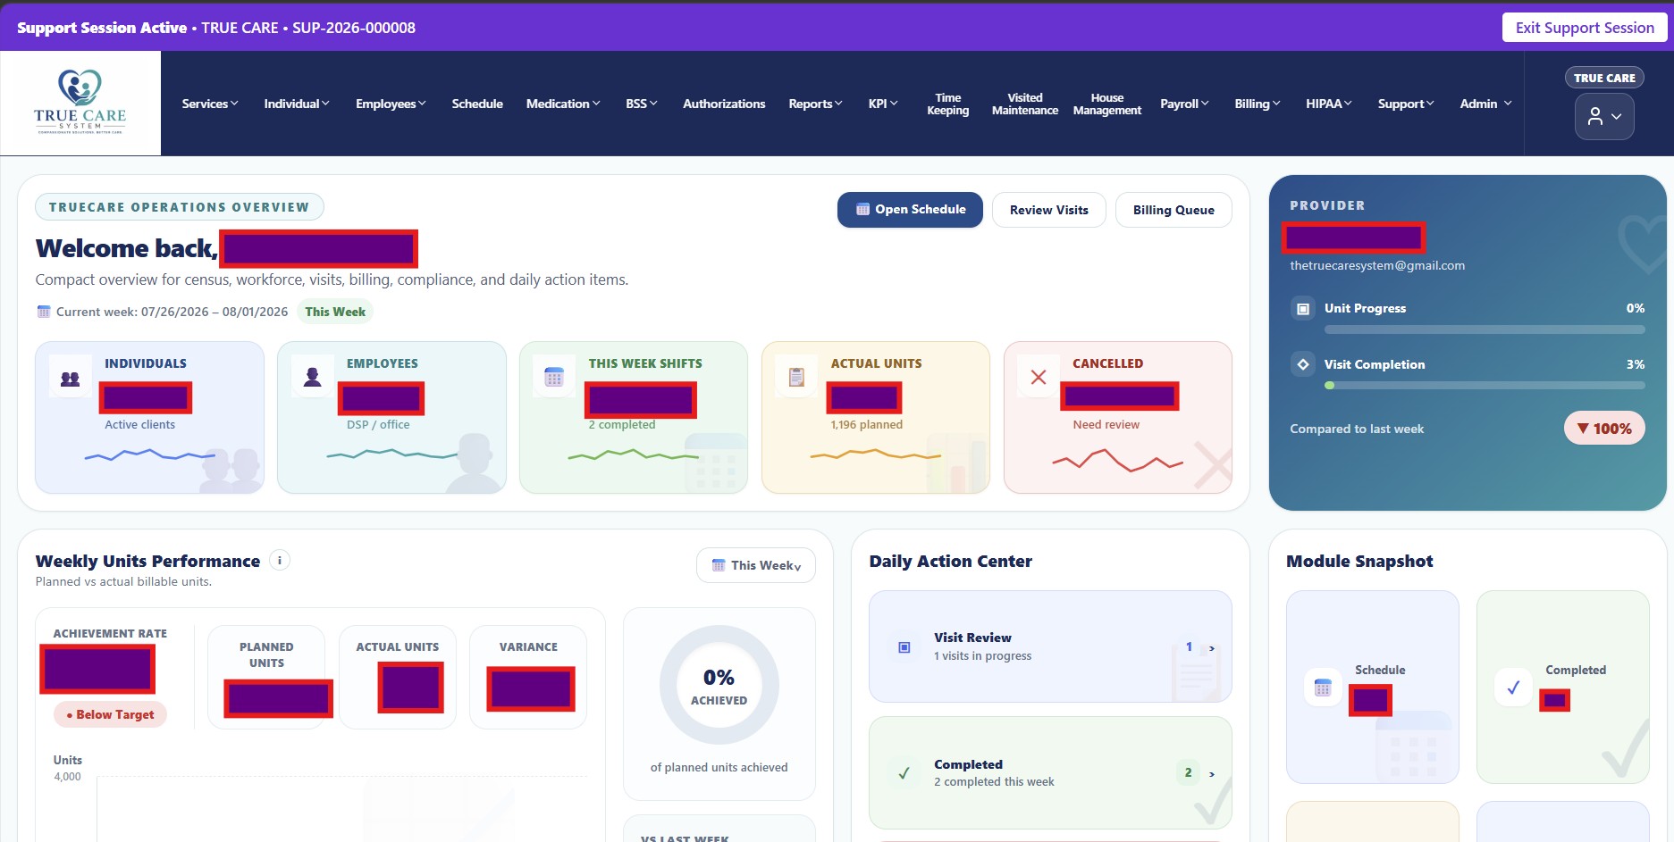Click the Open Schedule button

[910, 210]
